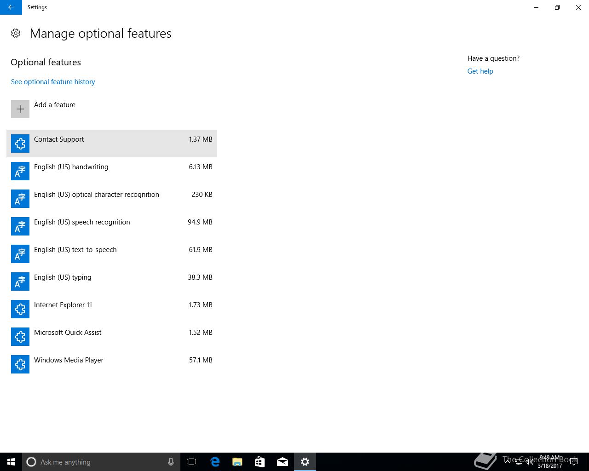Image resolution: width=589 pixels, height=471 pixels.
Task: Click the 61.9 MB size value
Action: coord(201,250)
